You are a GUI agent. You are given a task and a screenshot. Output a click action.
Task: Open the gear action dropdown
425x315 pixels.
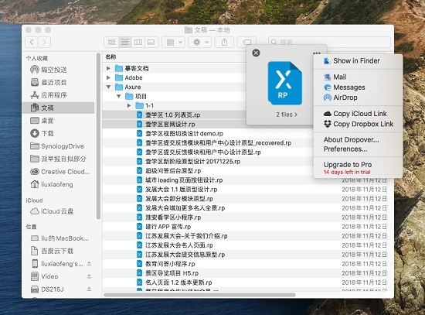200,42
